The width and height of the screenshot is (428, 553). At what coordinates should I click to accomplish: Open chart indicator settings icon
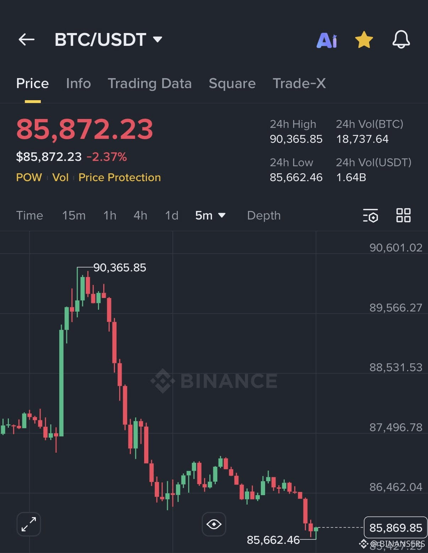tap(371, 215)
